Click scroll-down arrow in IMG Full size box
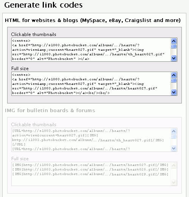The width and height of the screenshot is (189, 197). (x=174, y=183)
